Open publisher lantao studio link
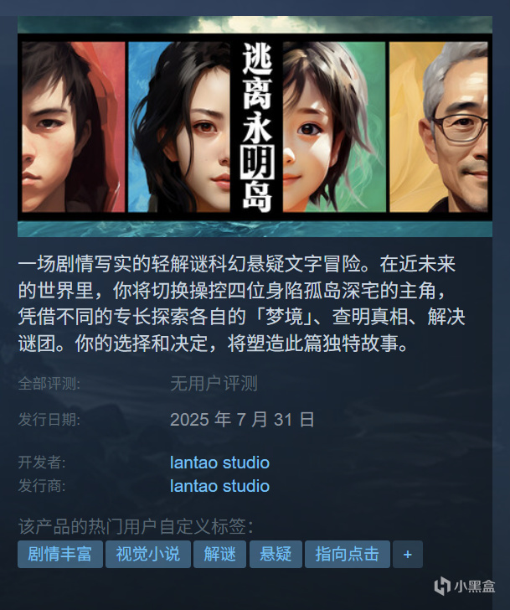The height and width of the screenshot is (610, 510). click(x=219, y=486)
